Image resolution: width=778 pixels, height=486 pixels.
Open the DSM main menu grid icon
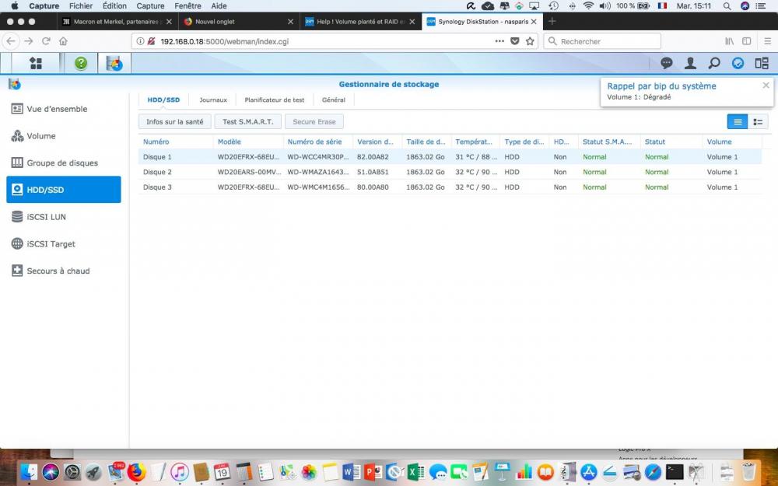36,64
